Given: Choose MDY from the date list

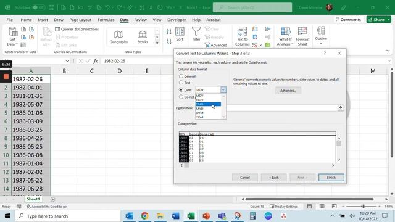Looking at the screenshot, I should (x=209, y=96).
